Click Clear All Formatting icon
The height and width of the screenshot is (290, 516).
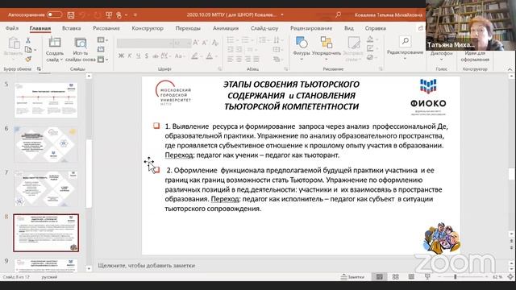pyautogui.click(x=215, y=43)
